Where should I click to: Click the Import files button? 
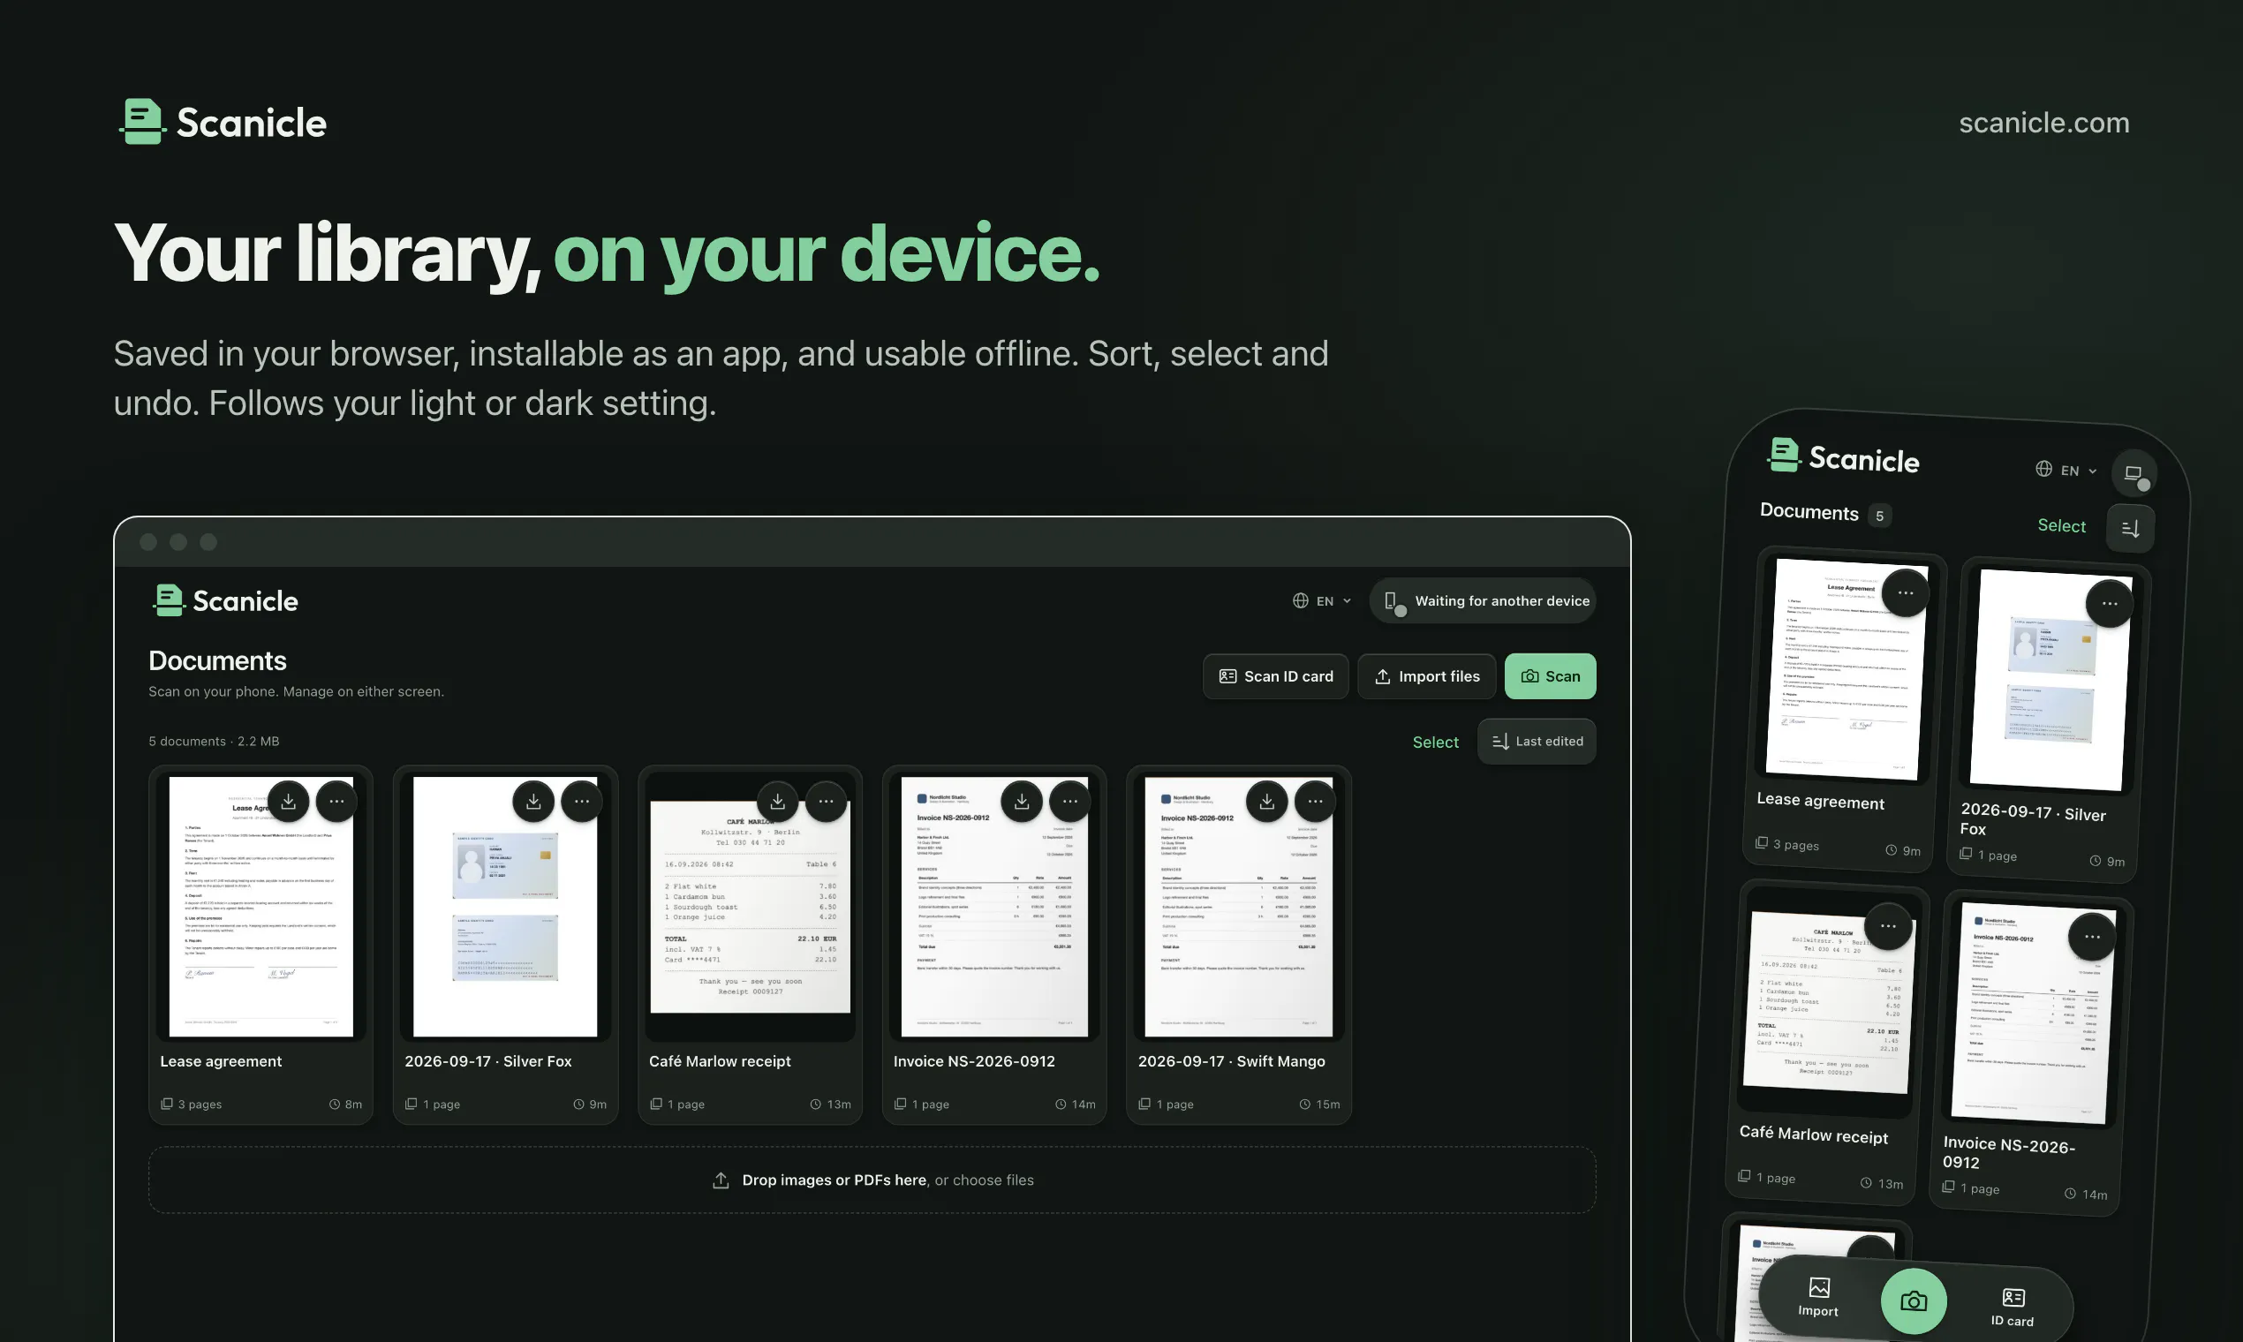click(x=1427, y=676)
